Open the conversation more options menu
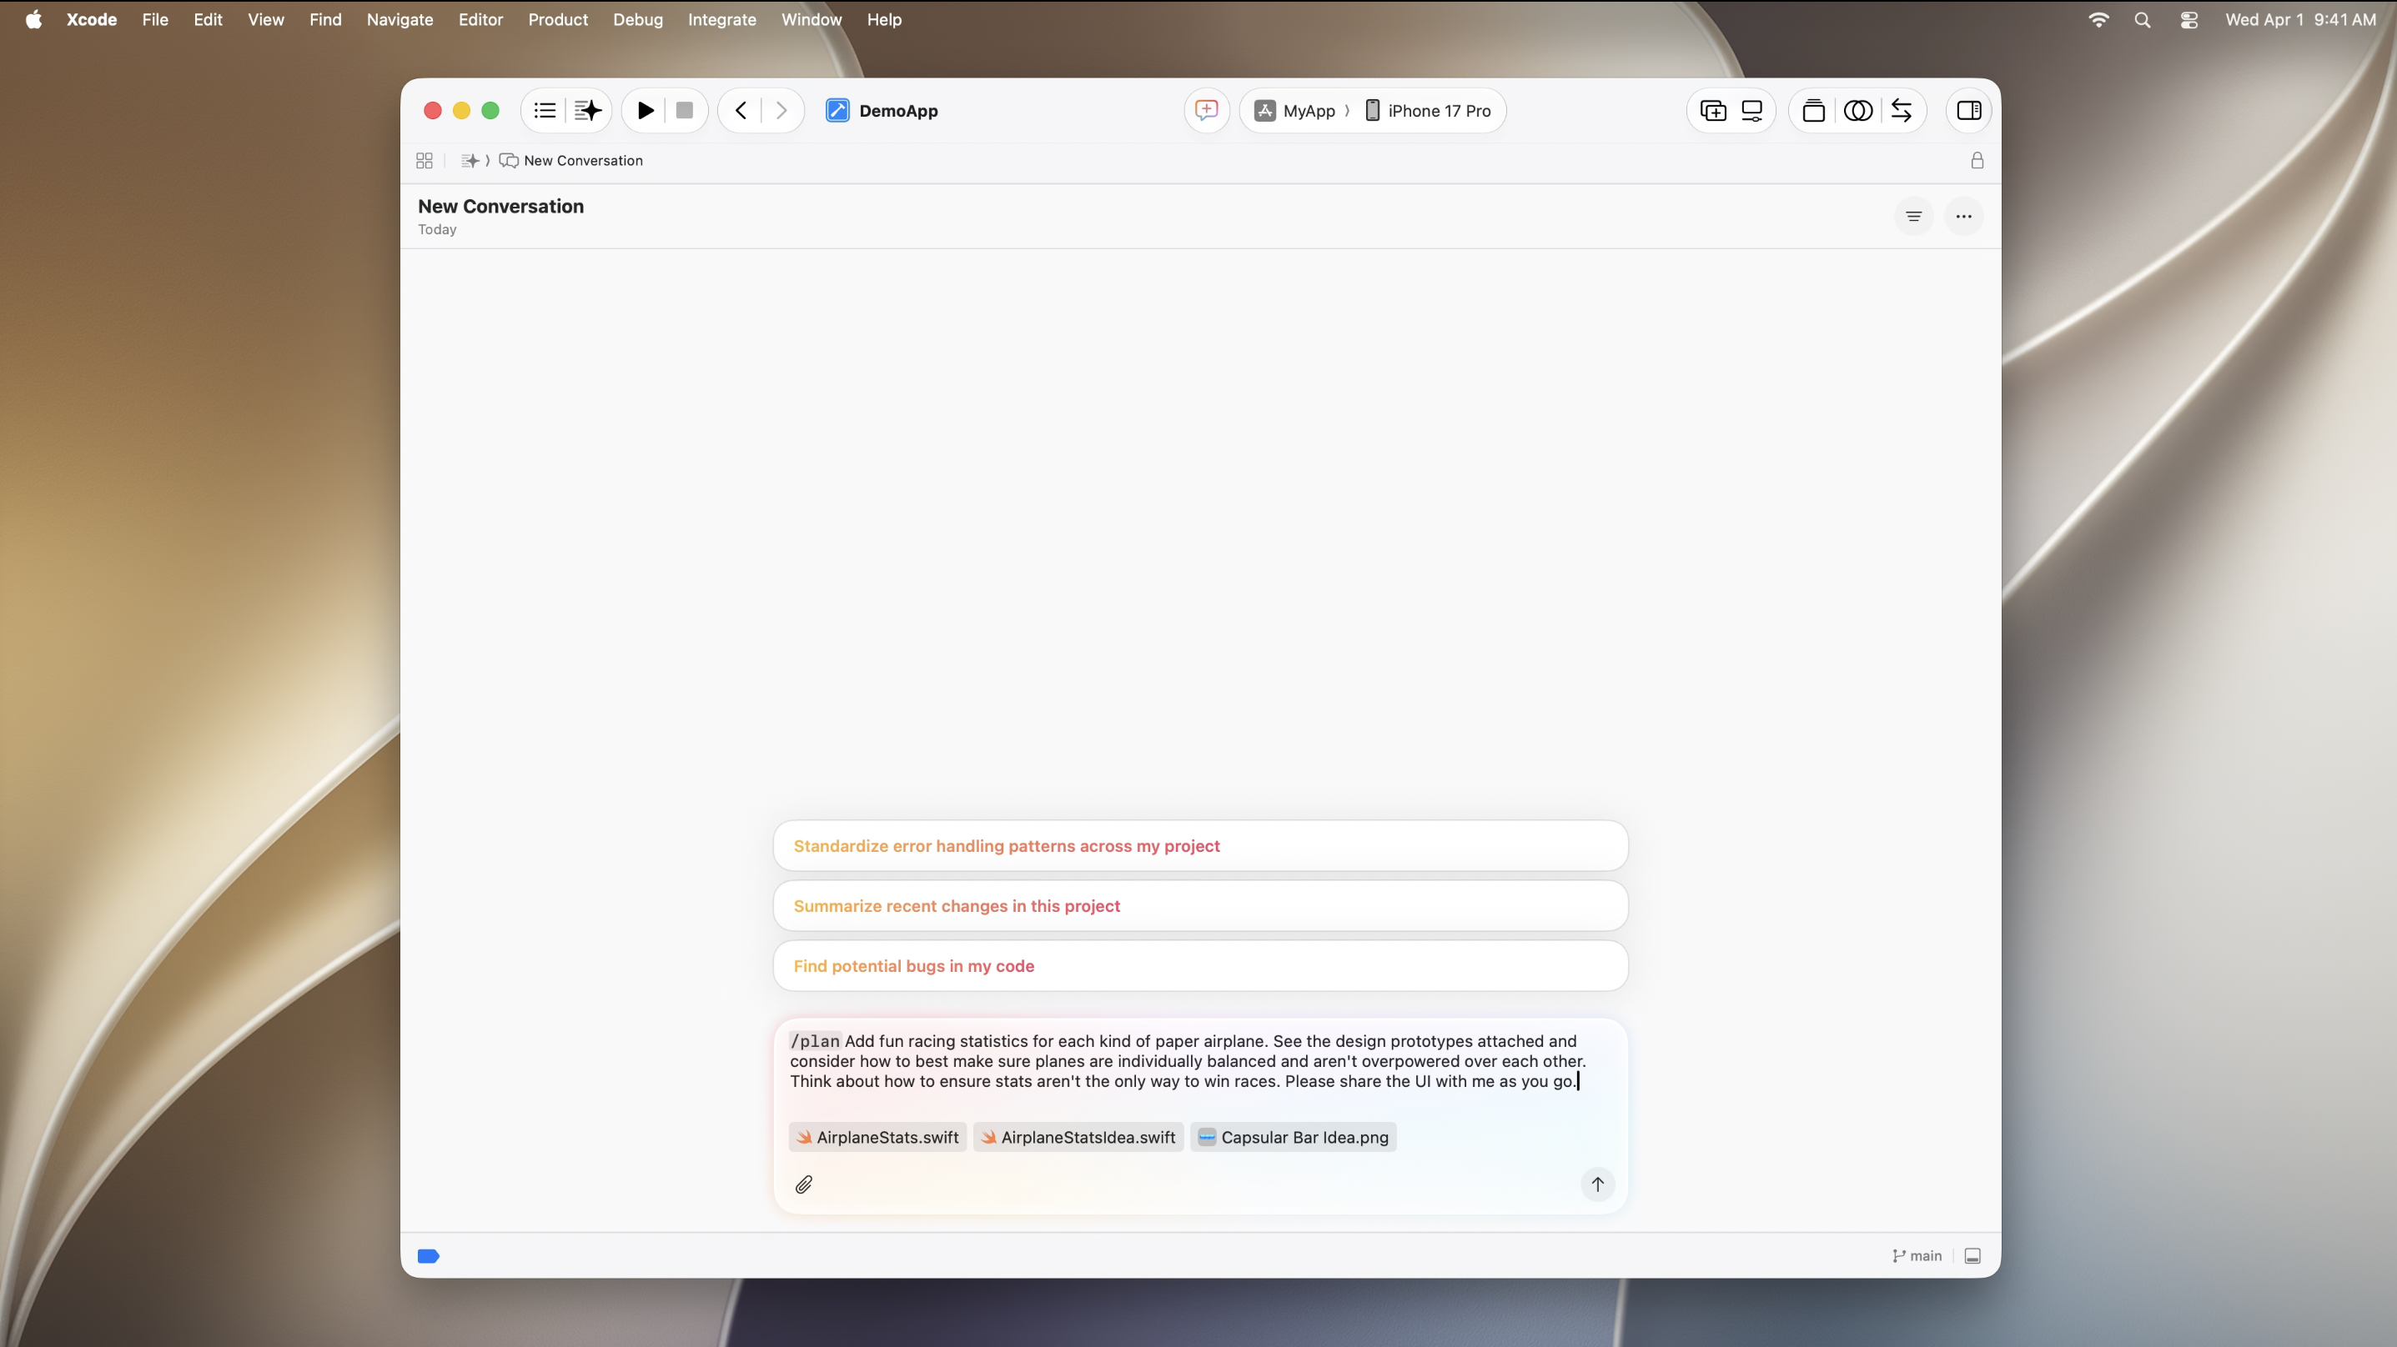This screenshot has height=1347, width=2397. click(x=1964, y=217)
